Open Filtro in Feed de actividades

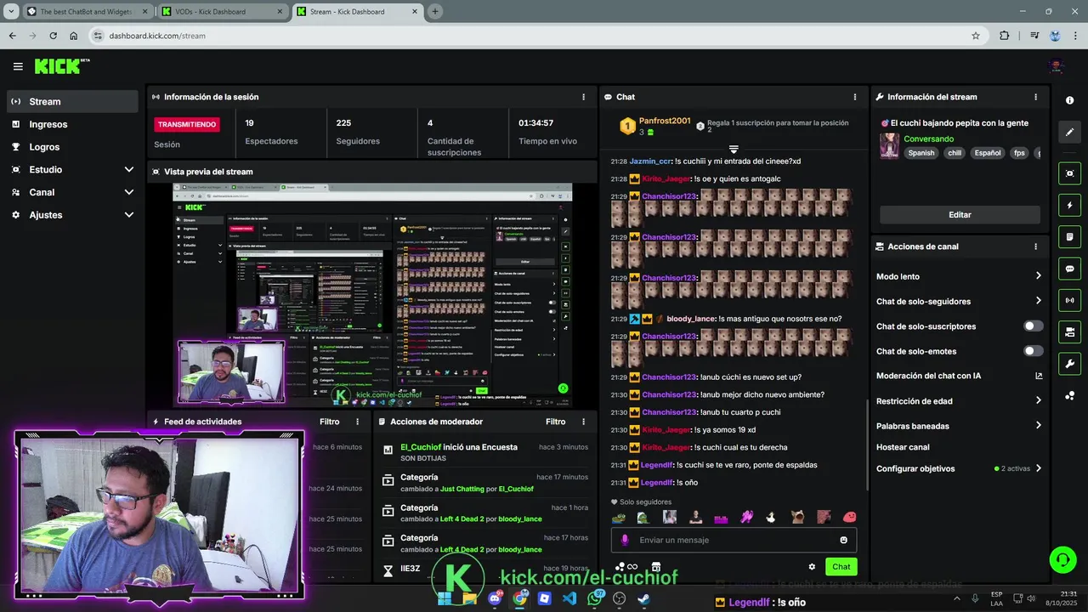tap(329, 422)
